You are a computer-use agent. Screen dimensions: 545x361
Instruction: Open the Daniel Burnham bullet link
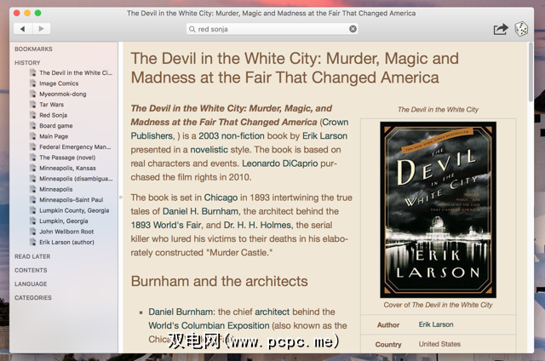point(181,312)
